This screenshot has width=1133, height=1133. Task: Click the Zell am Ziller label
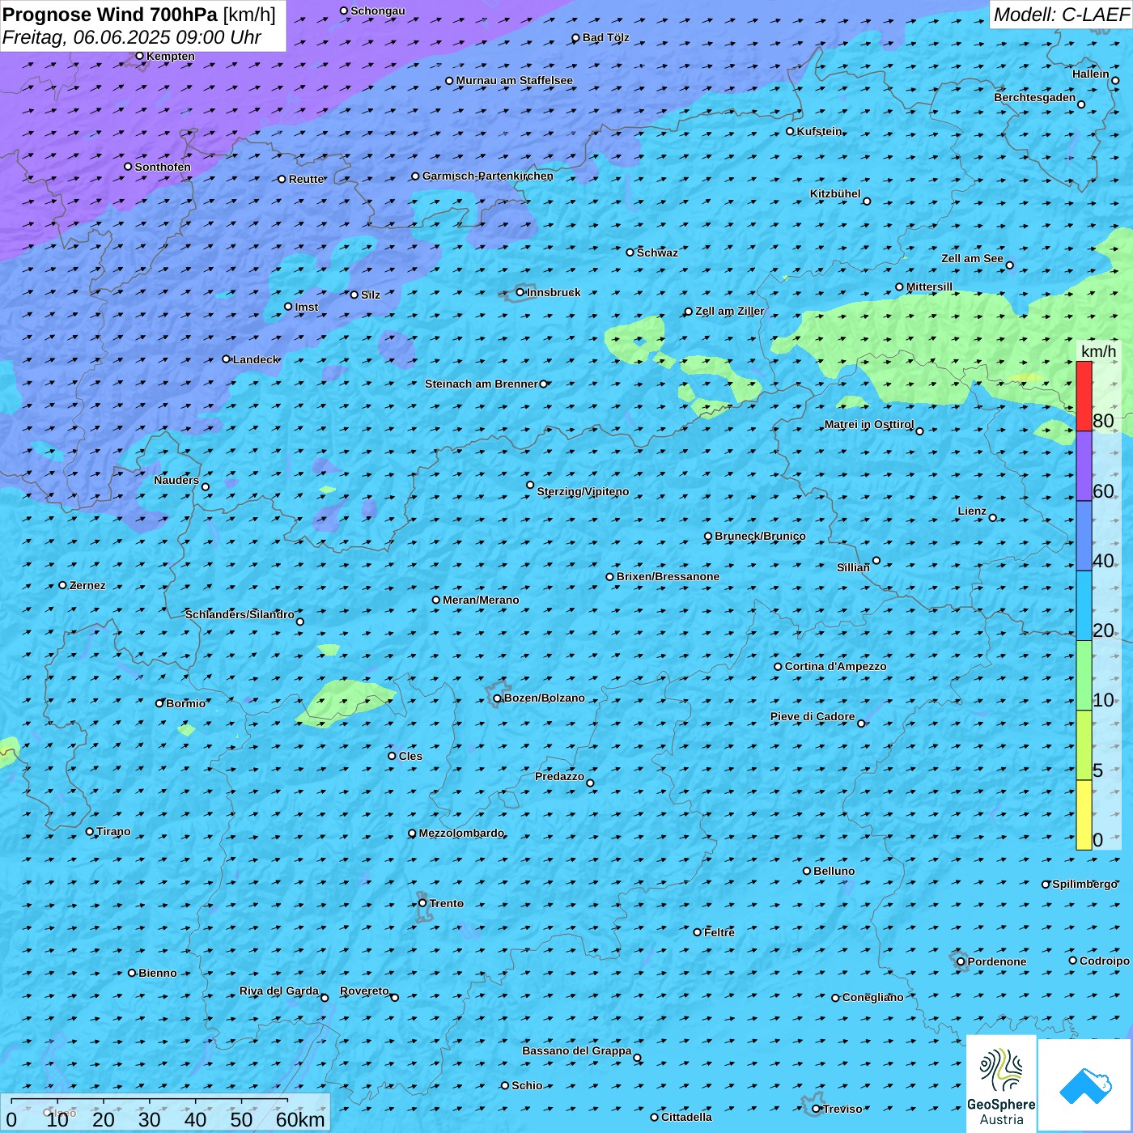pyautogui.click(x=730, y=311)
